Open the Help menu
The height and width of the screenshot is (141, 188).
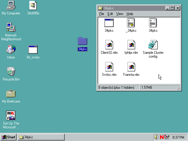130,14
